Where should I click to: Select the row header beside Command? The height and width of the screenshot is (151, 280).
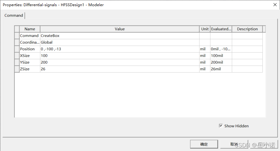[17, 36]
